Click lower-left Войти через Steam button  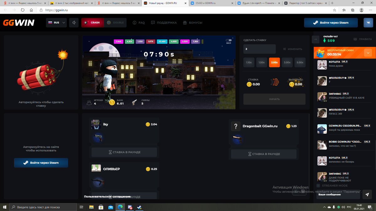41,163
